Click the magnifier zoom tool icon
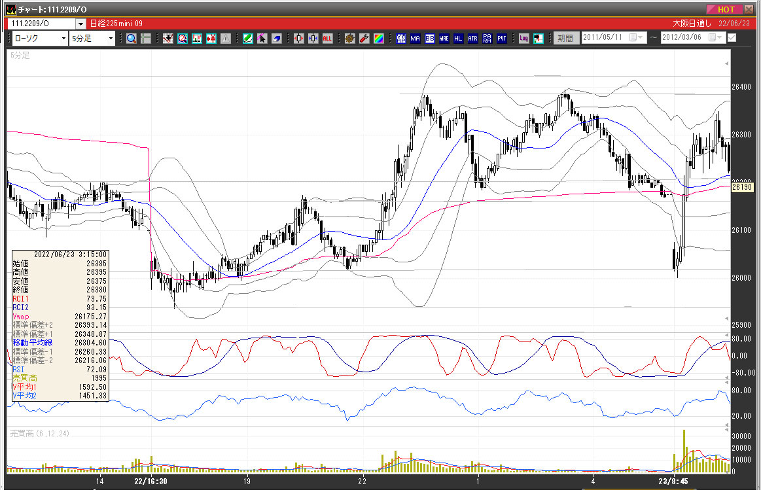The image size is (761, 490). [131, 39]
